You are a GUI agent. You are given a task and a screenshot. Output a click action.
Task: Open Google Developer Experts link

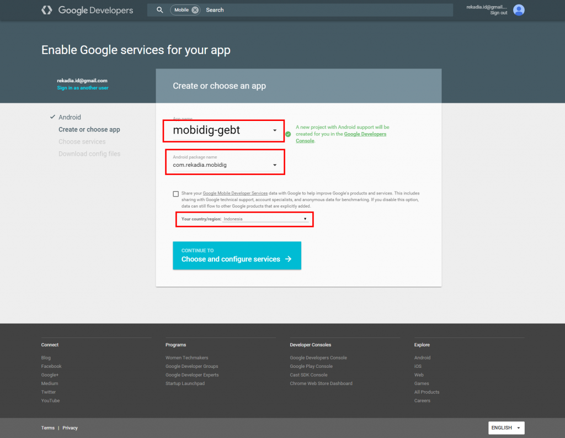[192, 375]
